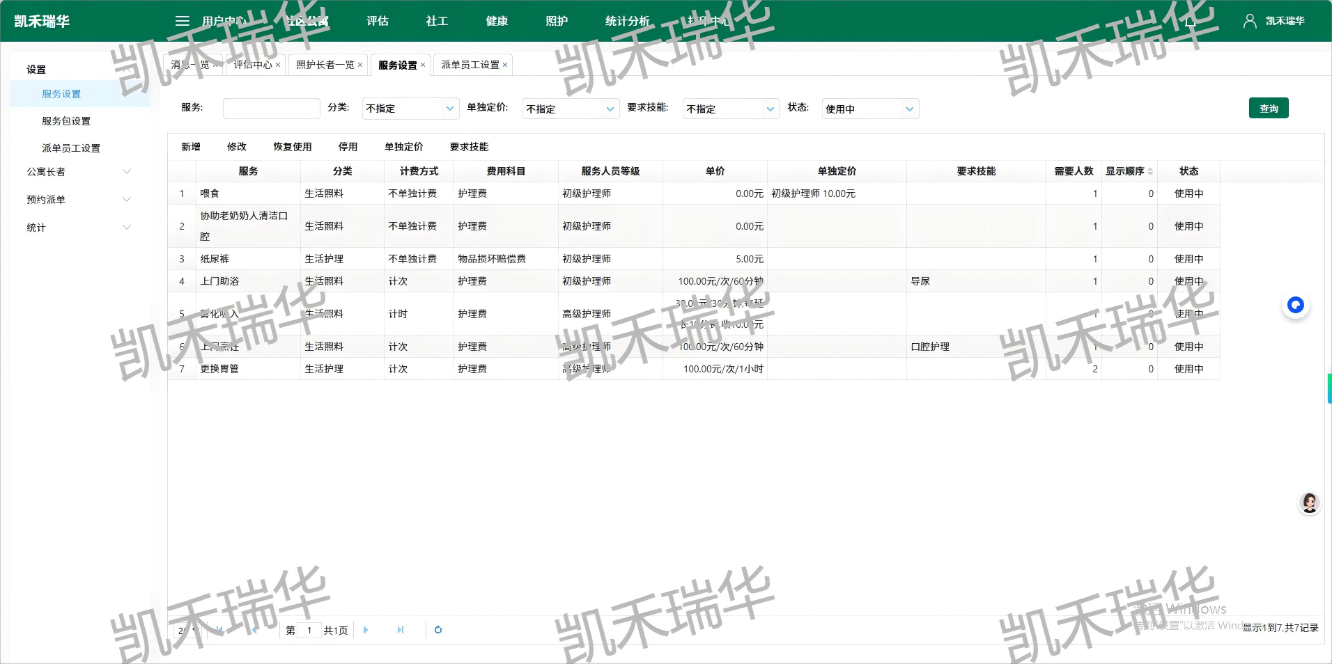The width and height of the screenshot is (1332, 664).
Task: Click the 新增 toolbar button
Action: tap(190, 147)
